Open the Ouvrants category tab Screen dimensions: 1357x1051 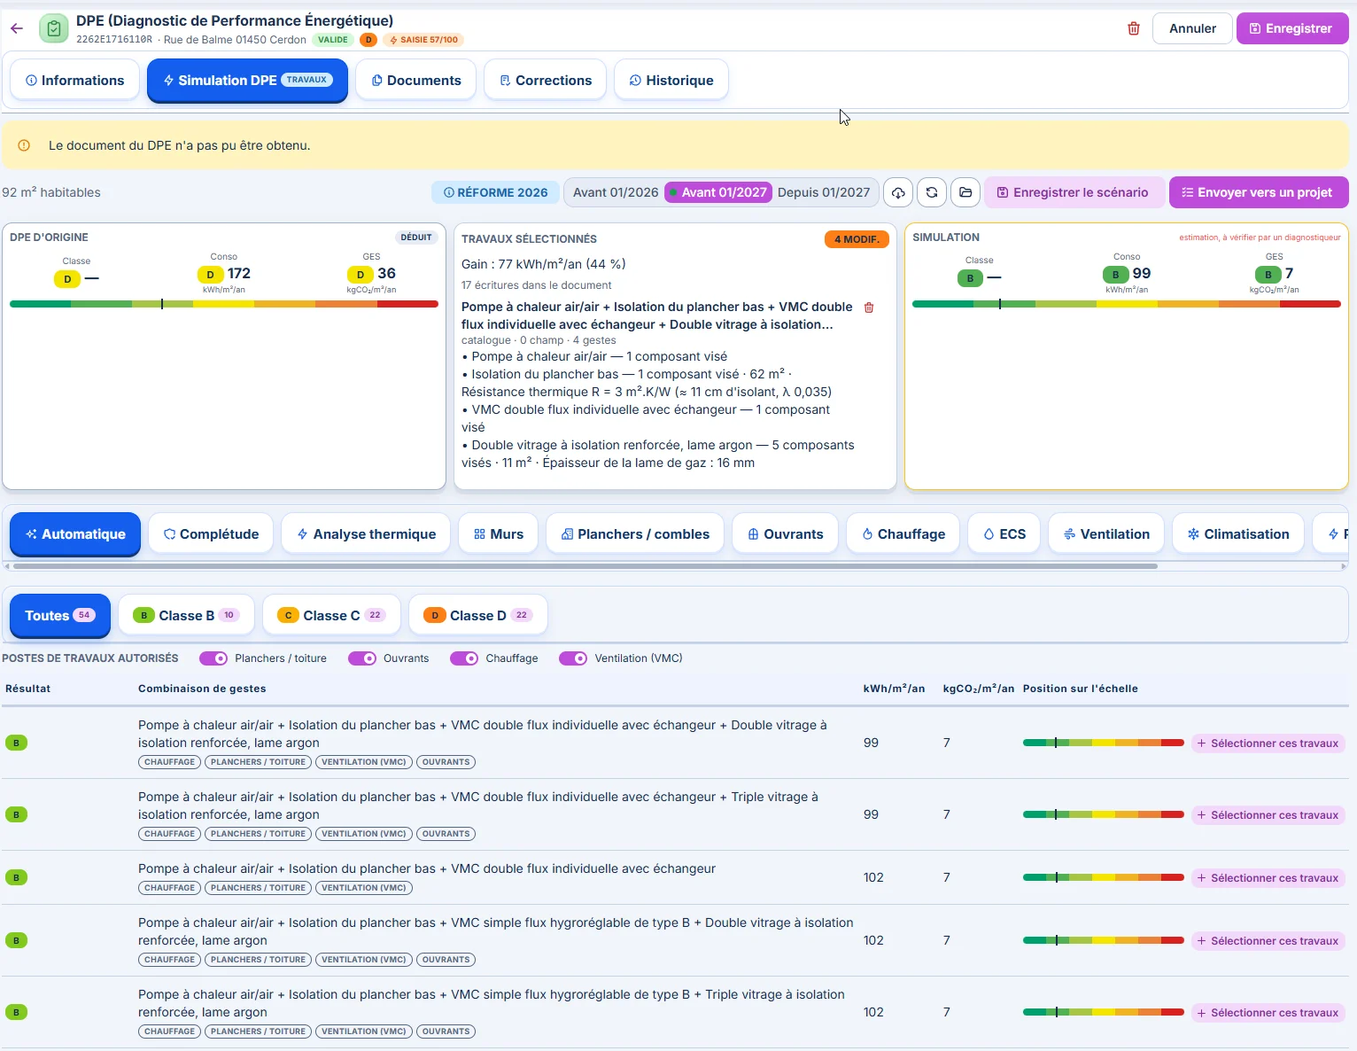pos(786,534)
